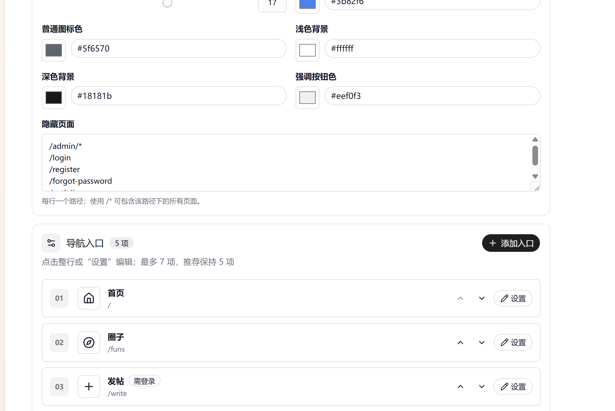Viewport: 615px width, 411px height.
Task: Click the 首页 entry title
Action: 116,293
